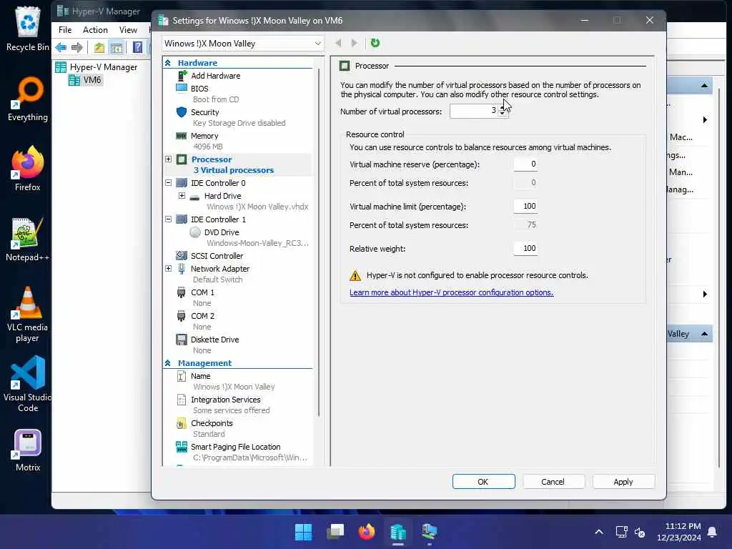Collapse the Valley actions section in Hyper-V Manager
This screenshot has width=732, height=549.
pyautogui.click(x=704, y=334)
